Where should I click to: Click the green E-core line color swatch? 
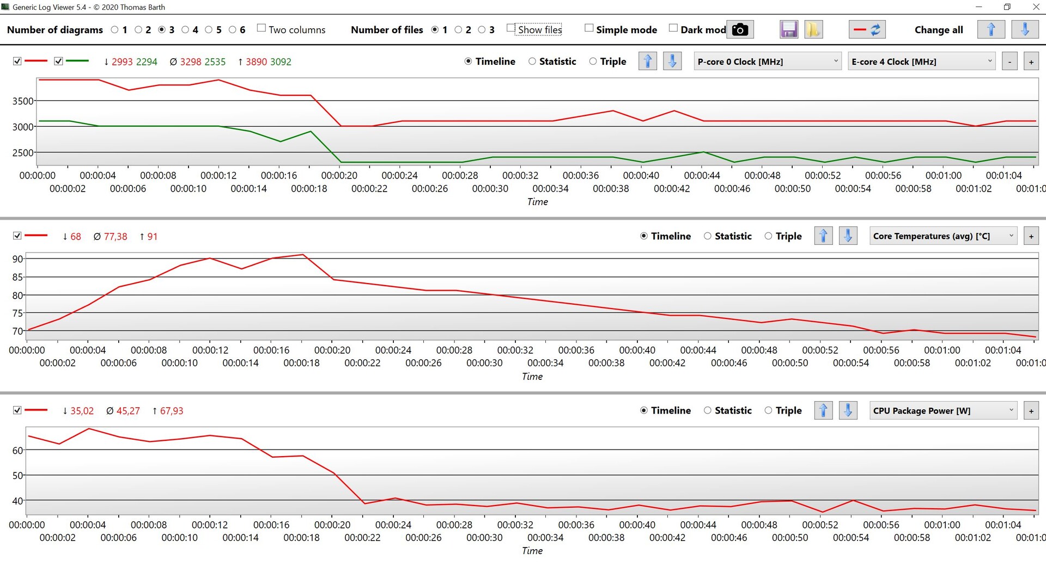tap(77, 61)
